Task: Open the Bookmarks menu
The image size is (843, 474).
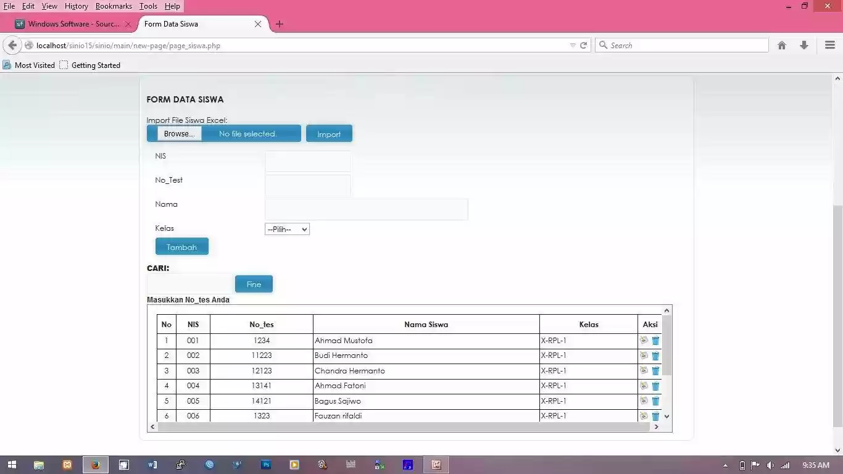Action: coord(114,6)
